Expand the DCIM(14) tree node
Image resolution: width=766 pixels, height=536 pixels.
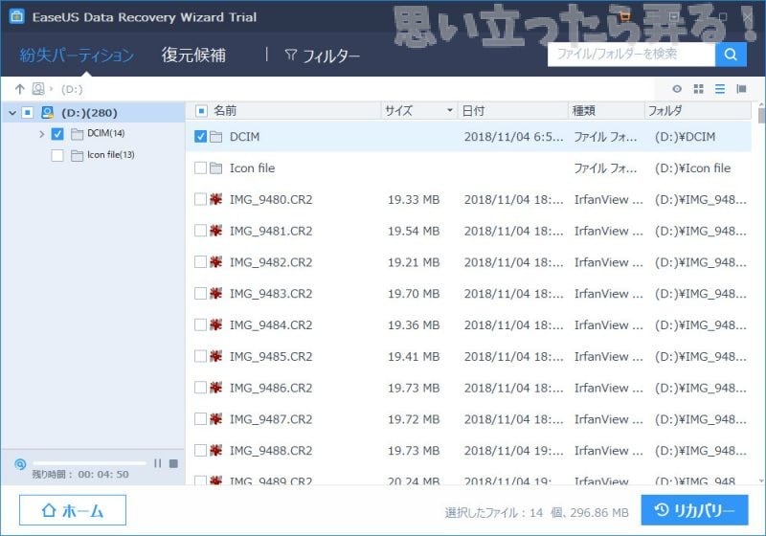41,134
